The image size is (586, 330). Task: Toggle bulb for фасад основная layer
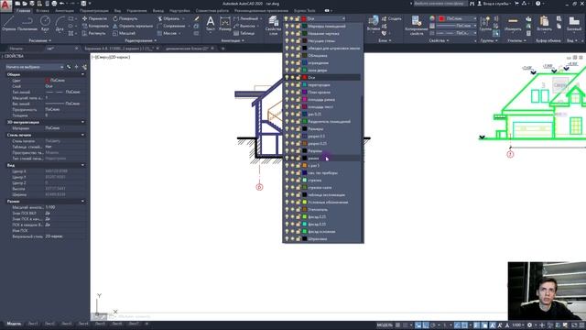pos(287,231)
